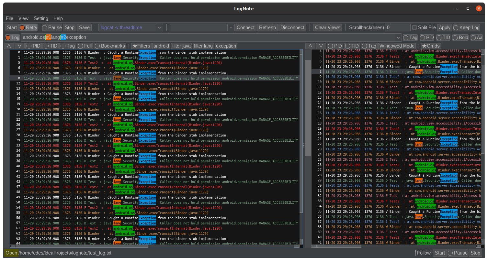Open the Help menu

pyautogui.click(x=58, y=18)
